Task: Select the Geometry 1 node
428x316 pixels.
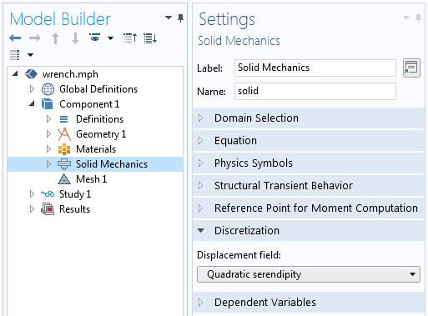Action: (x=101, y=134)
